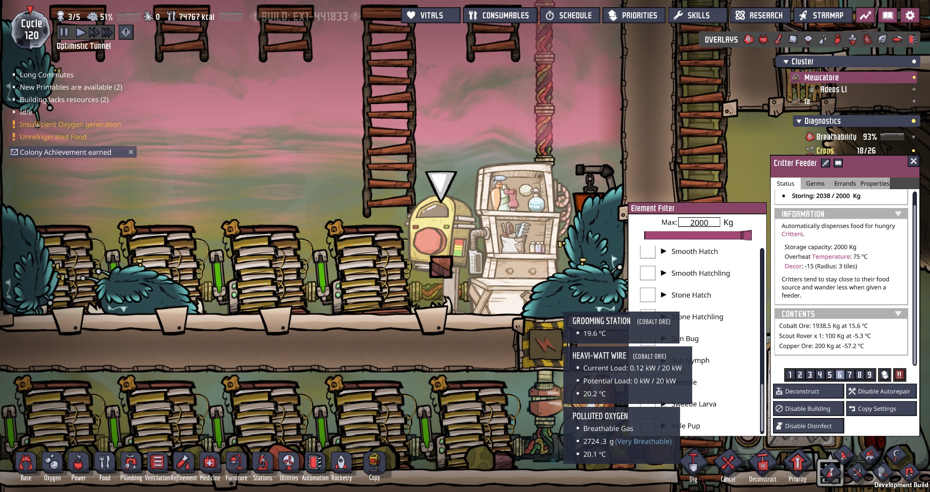Viewport: 930px width, 492px height.
Task: Collapse the Diagnostics section
Action: [799, 121]
